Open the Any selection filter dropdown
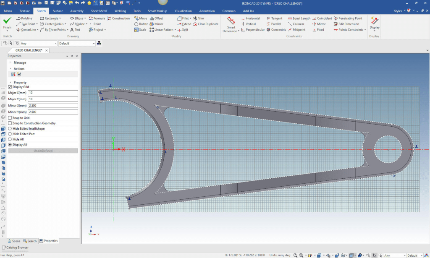Image resolution: width=430 pixels, height=258 pixels. click(x=39, y=43)
